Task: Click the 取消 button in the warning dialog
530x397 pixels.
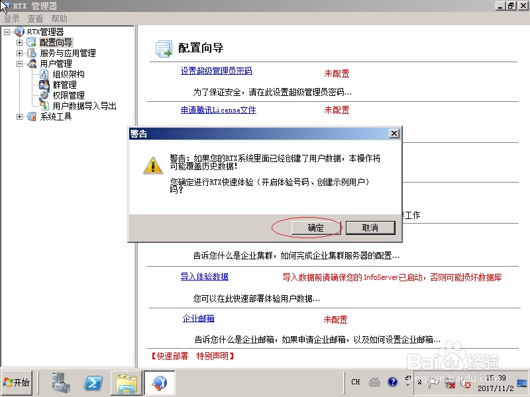Action: 370,228
